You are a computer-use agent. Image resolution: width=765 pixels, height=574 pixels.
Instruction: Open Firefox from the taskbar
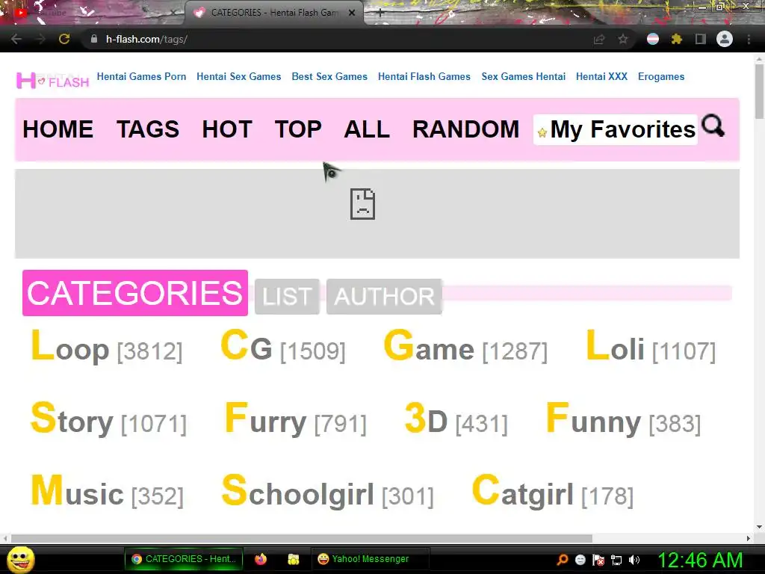[x=261, y=559]
